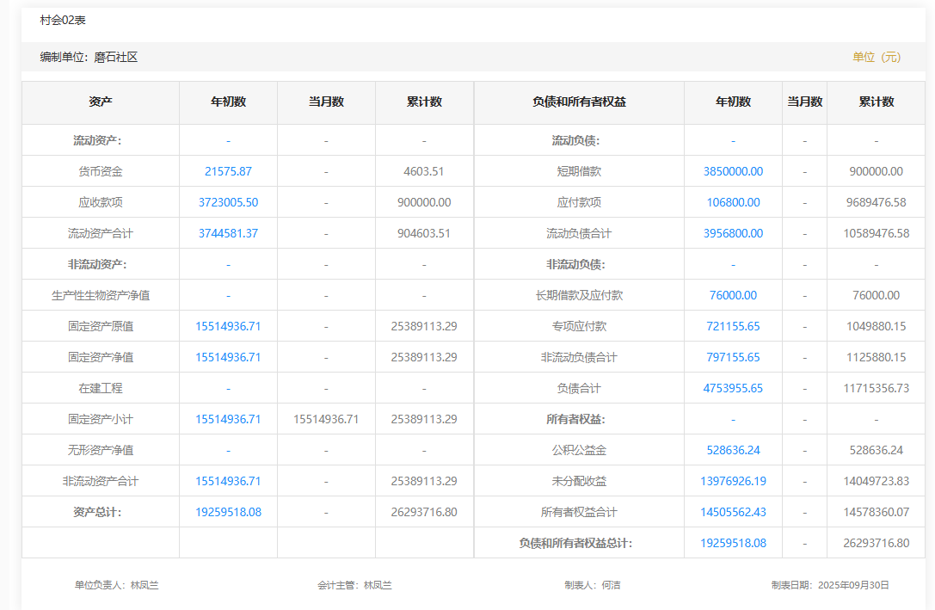Open the 货币资金 opening balance 21575.87
935x610 pixels.
(228, 171)
